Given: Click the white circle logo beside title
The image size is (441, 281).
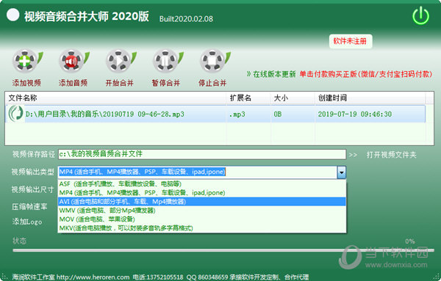Looking at the screenshot, I should 13,15.
